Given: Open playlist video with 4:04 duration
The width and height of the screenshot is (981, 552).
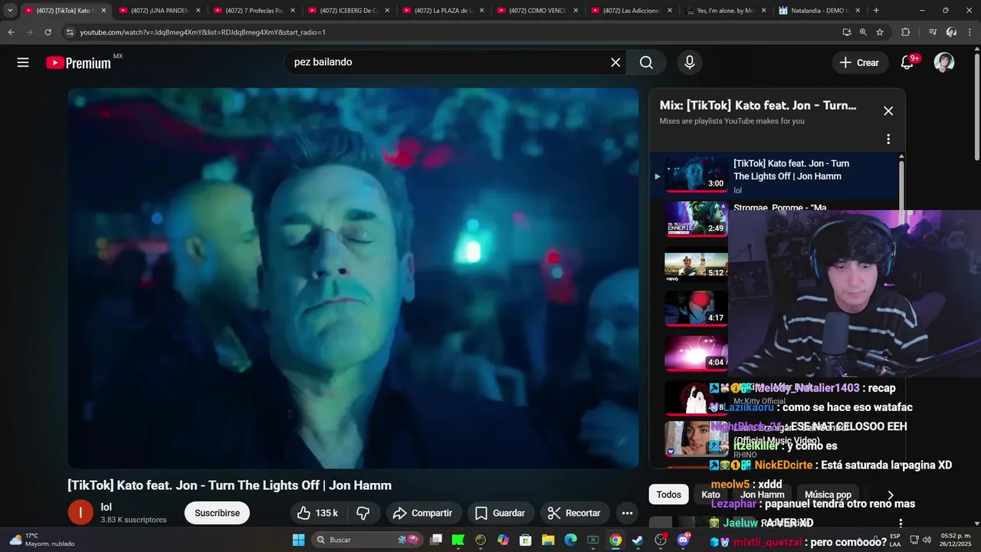Looking at the screenshot, I should [696, 353].
